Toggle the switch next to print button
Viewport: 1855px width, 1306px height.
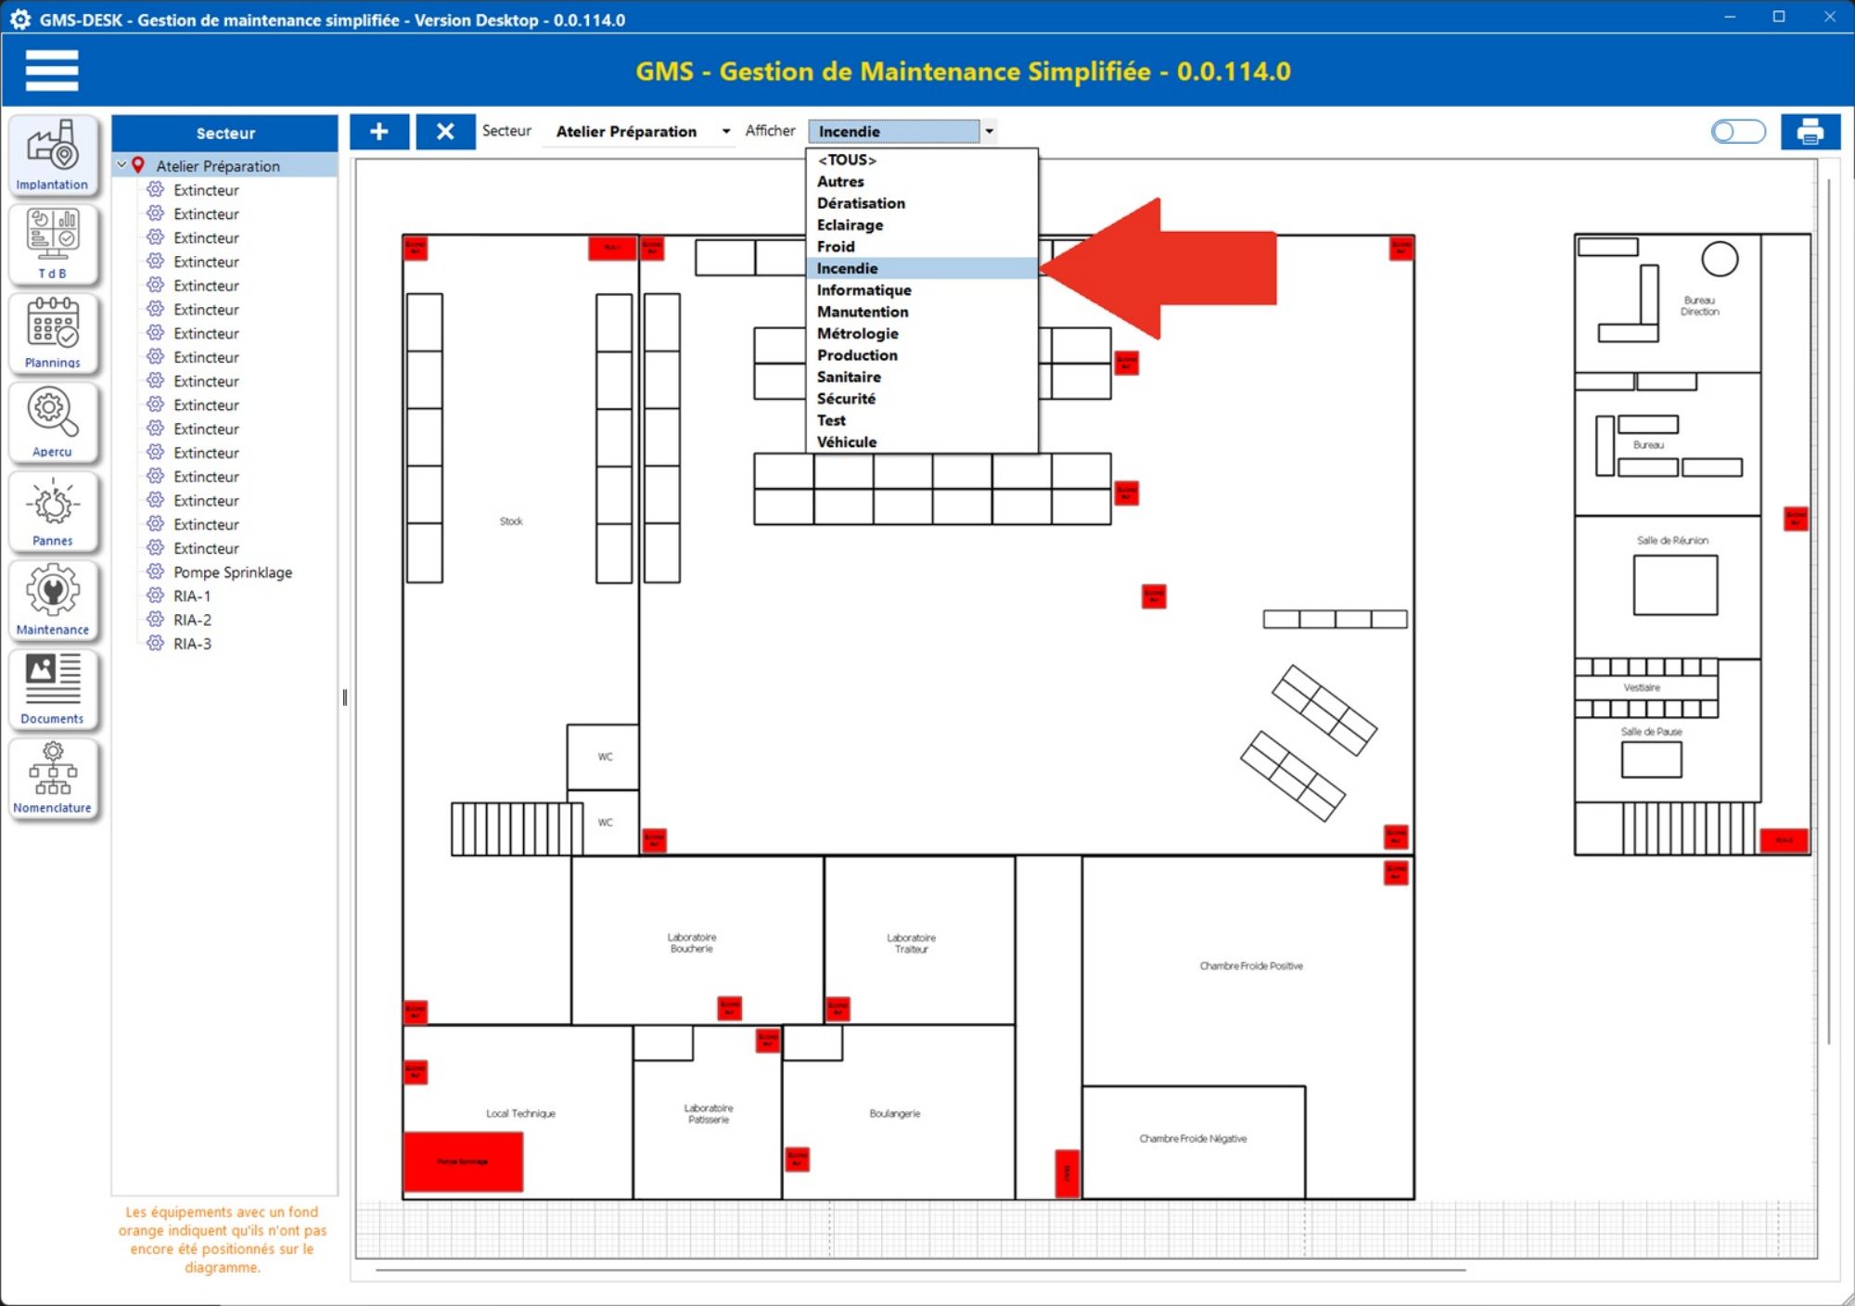(x=1737, y=132)
